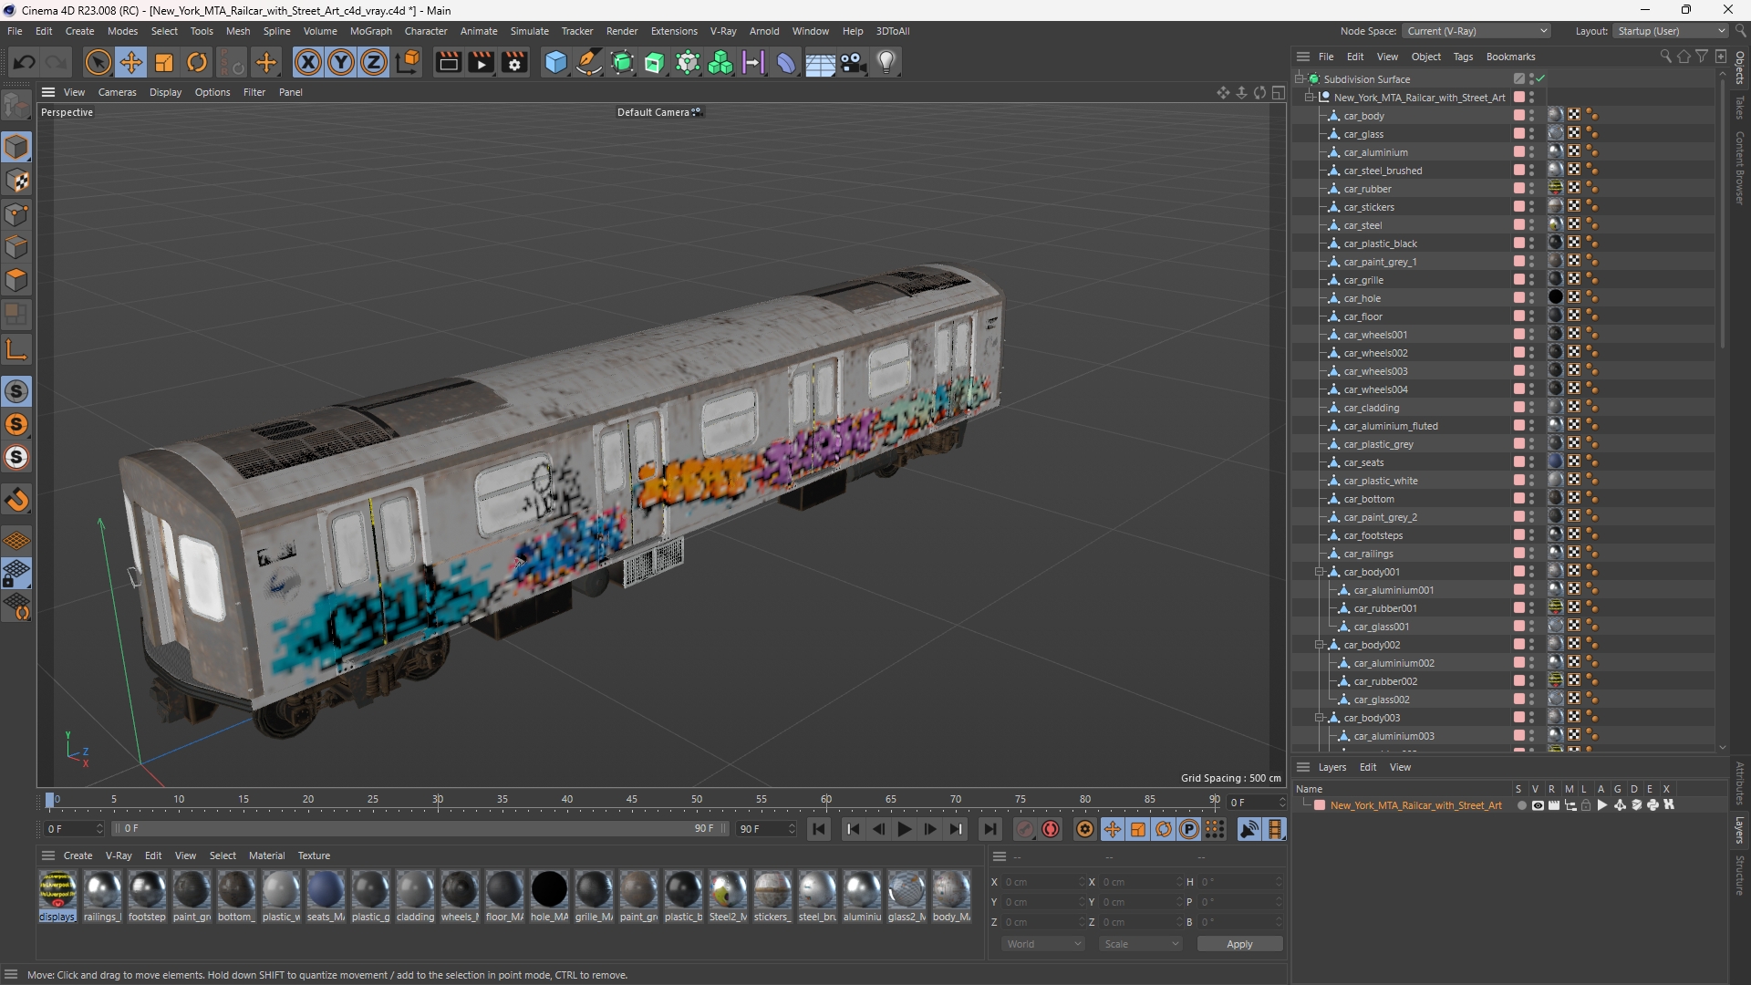
Task: Open the Scale mode dropdown
Action: [1141, 944]
